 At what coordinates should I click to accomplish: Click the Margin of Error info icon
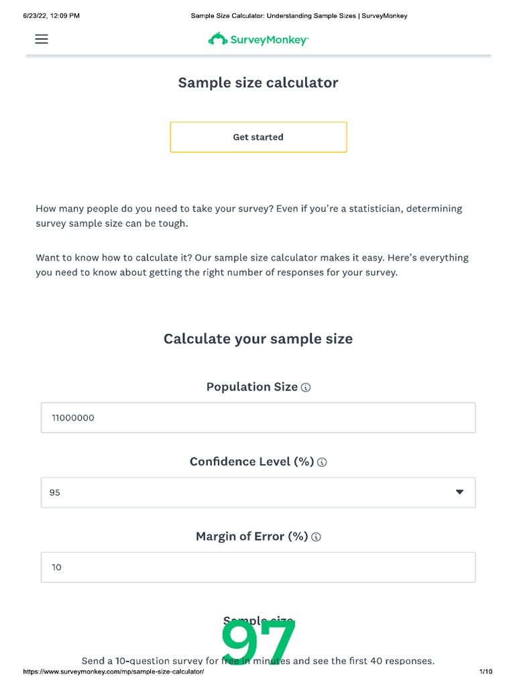317,537
